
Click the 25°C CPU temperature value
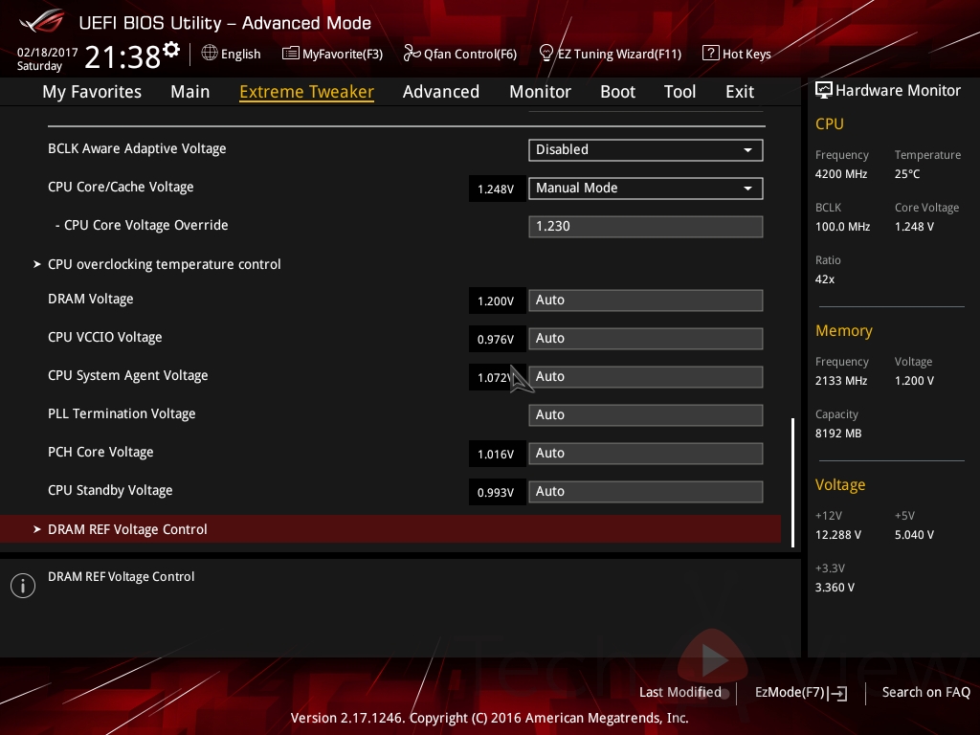pyautogui.click(x=907, y=174)
